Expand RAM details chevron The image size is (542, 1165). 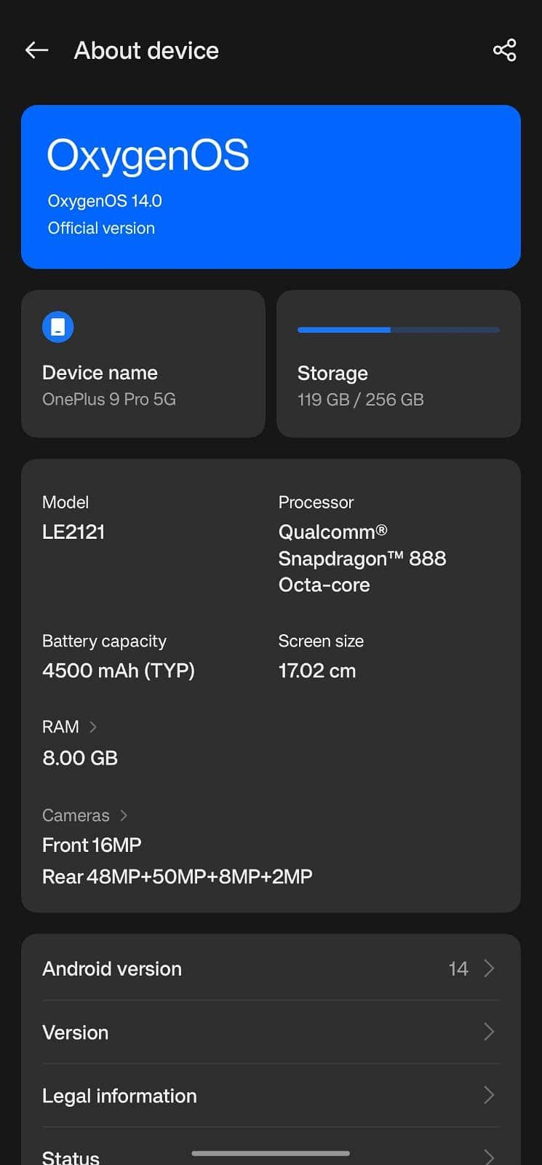tap(93, 727)
